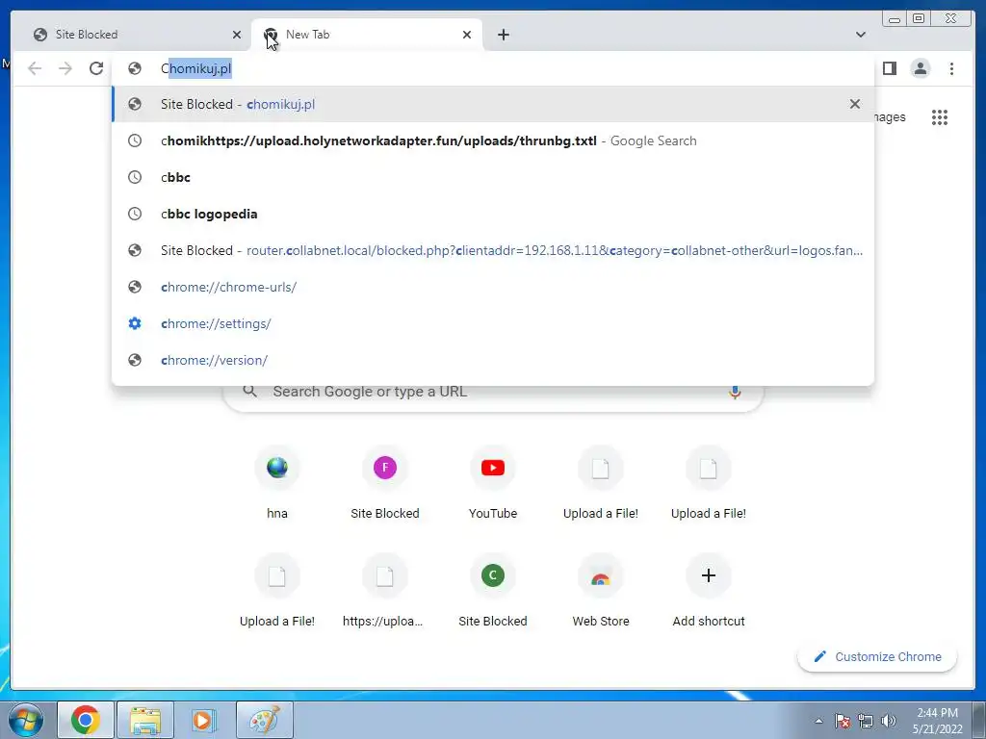Open the Google apps grid

(940, 116)
